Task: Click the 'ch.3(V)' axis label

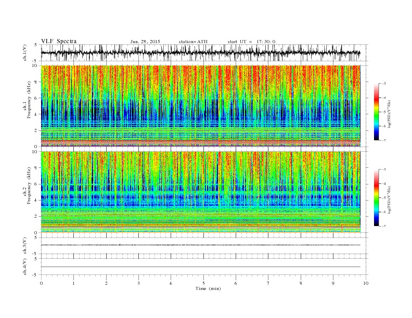Action: pyautogui.click(x=25, y=246)
